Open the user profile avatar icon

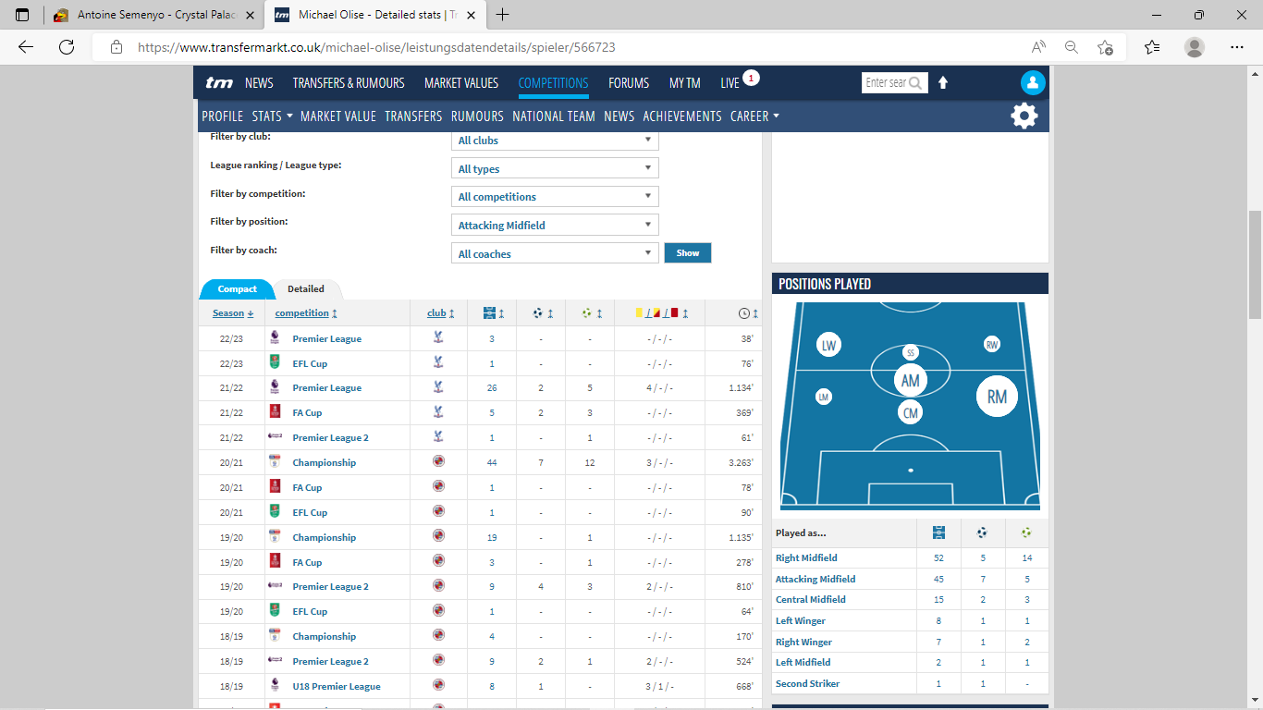(x=1032, y=82)
